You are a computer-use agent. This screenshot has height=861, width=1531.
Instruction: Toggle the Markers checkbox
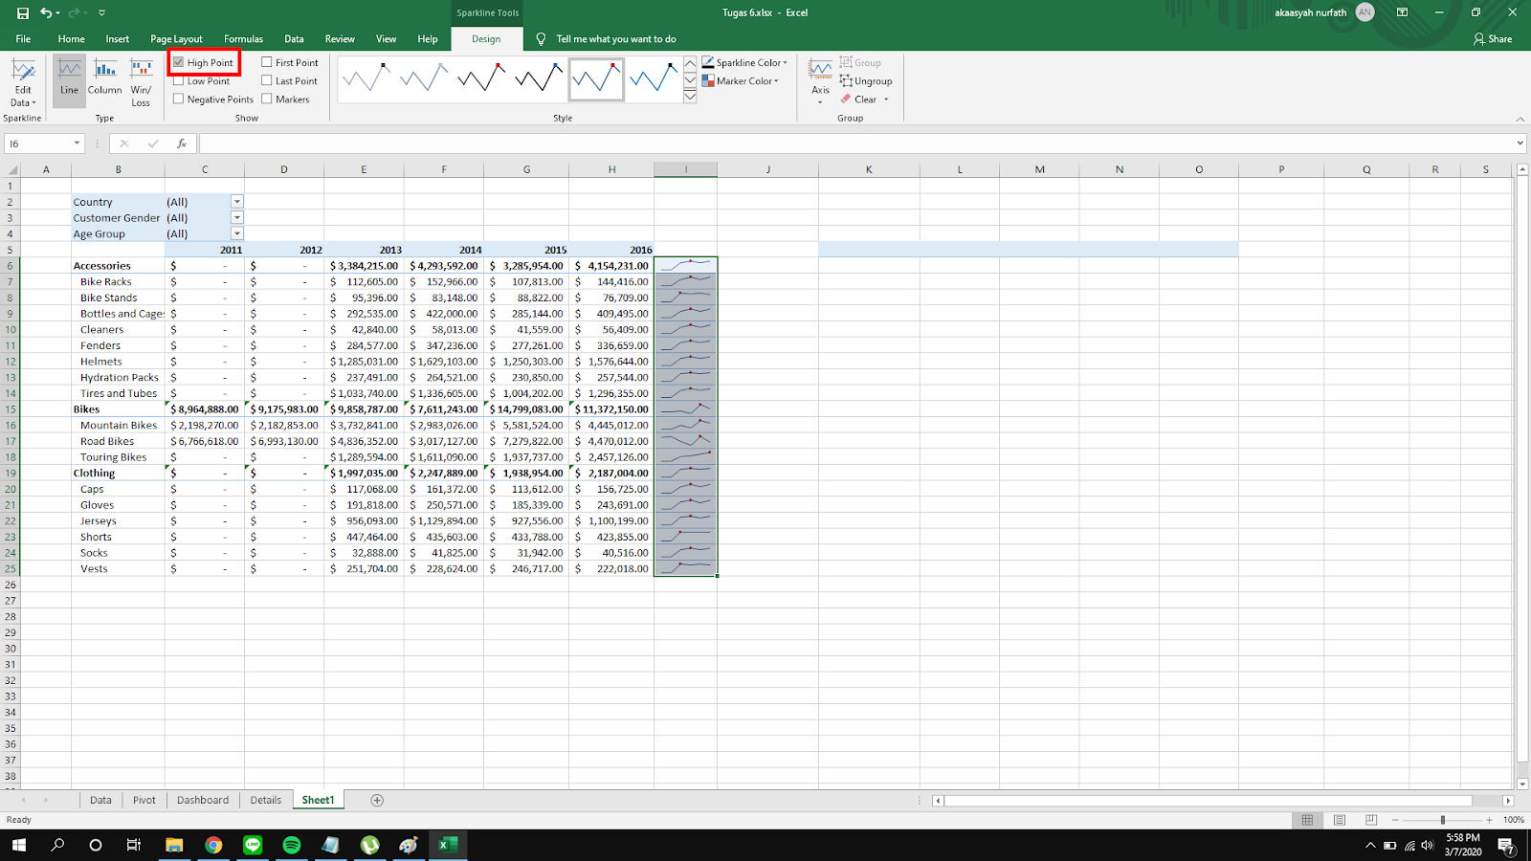267,99
